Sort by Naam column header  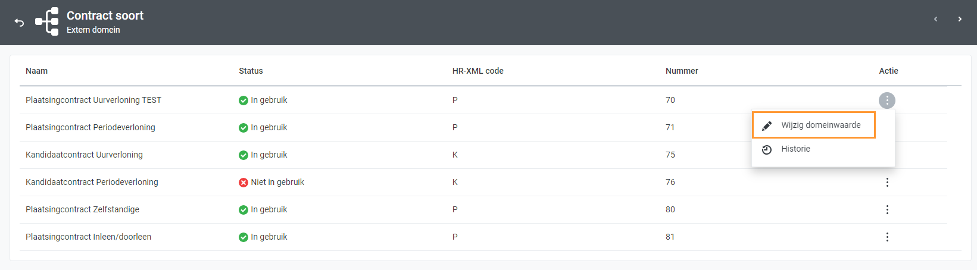click(36, 71)
